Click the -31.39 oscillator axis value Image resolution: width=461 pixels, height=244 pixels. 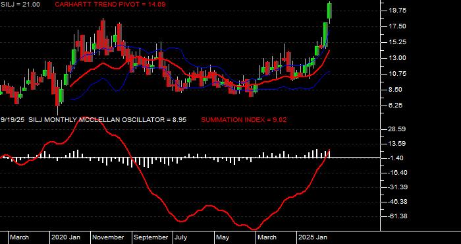tap(397, 187)
